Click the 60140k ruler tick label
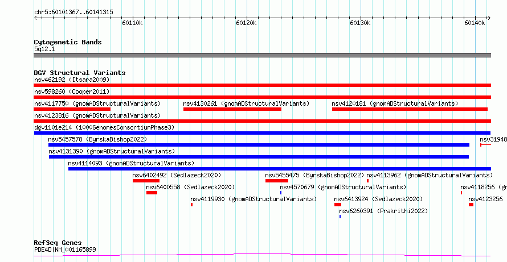This screenshot has width=507, height=262. (475, 23)
